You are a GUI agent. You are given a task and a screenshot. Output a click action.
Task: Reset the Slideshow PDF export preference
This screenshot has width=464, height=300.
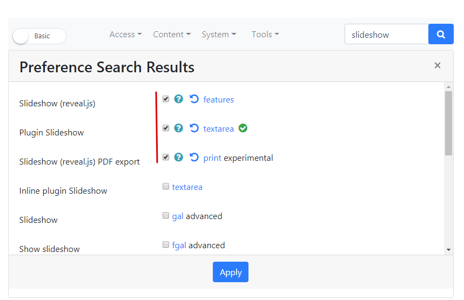194,157
